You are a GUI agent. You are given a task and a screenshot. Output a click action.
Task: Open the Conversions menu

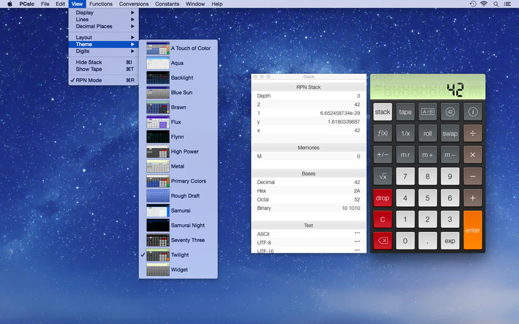pos(134,4)
